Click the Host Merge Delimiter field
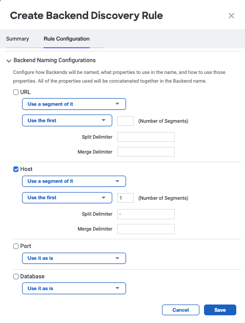245x323 pixels. (146, 229)
